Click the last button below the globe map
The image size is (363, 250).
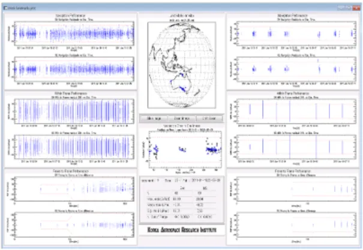point(209,119)
